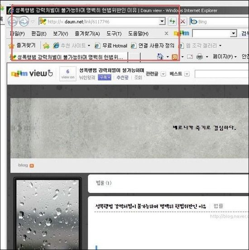Click the Print printer icon

(199, 57)
